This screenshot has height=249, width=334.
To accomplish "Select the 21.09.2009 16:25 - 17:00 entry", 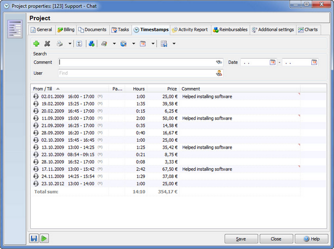I will coord(179,126).
